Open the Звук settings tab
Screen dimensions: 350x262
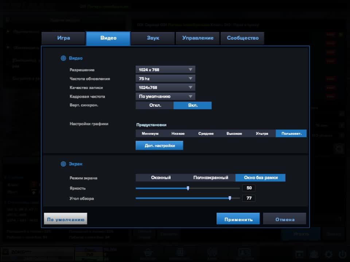pyautogui.click(x=153, y=38)
